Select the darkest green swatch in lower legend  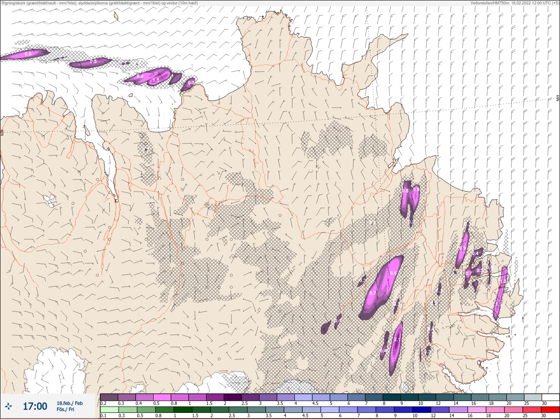tap(183, 409)
